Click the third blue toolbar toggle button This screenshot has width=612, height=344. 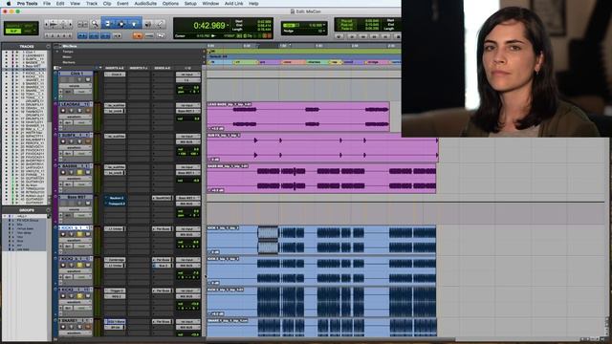(x=105, y=36)
